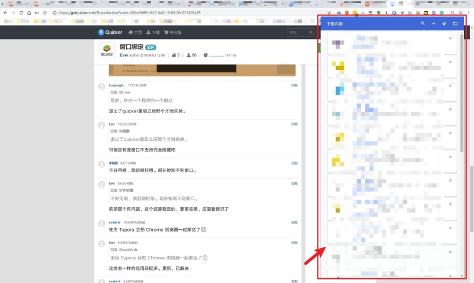Remove the download entry with purple icon
Screen dimensions: 474x283
click(450, 38)
